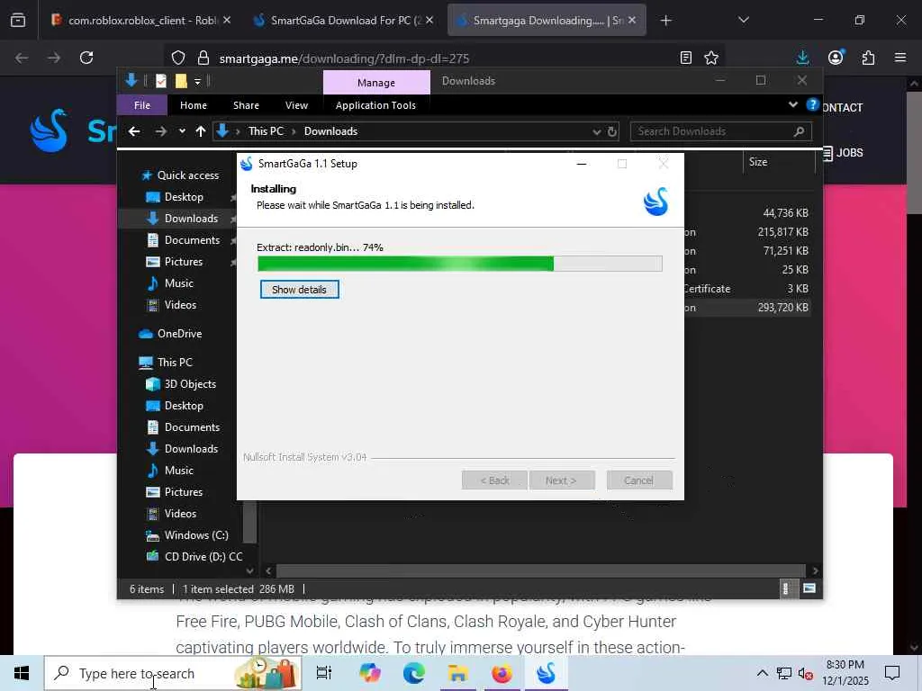
Task: Switch to large icons view in status bar
Action: click(809, 588)
